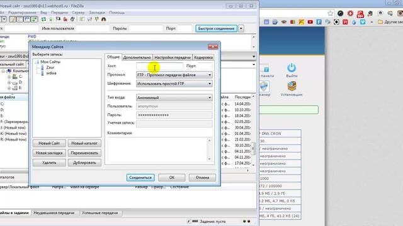Toggle the local directory tree icon
Viewport: 403px width, 226px height.
[20, 19]
